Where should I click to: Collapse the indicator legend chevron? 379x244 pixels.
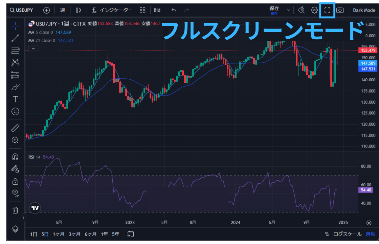[x=34, y=49]
